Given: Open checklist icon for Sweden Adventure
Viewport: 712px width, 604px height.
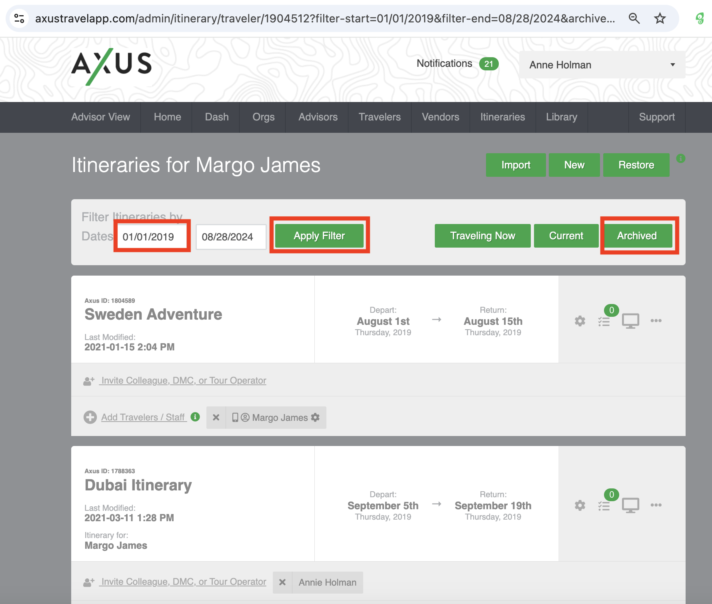Looking at the screenshot, I should [x=604, y=321].
